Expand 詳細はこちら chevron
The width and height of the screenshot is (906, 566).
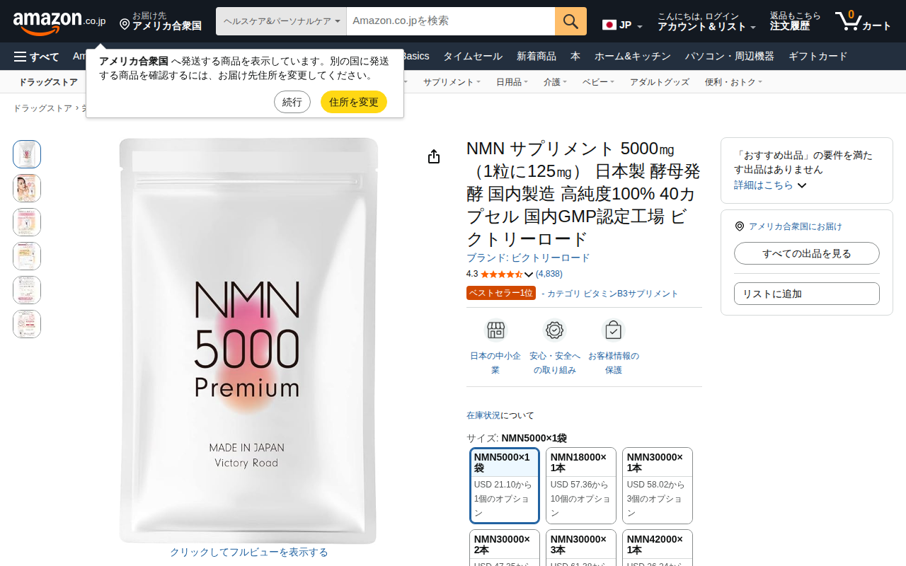pyautogui.click(x=770, y=185)
